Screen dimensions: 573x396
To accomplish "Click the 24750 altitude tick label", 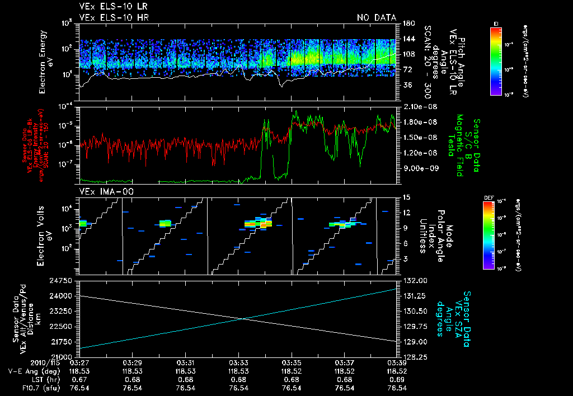I will [60, 281].
